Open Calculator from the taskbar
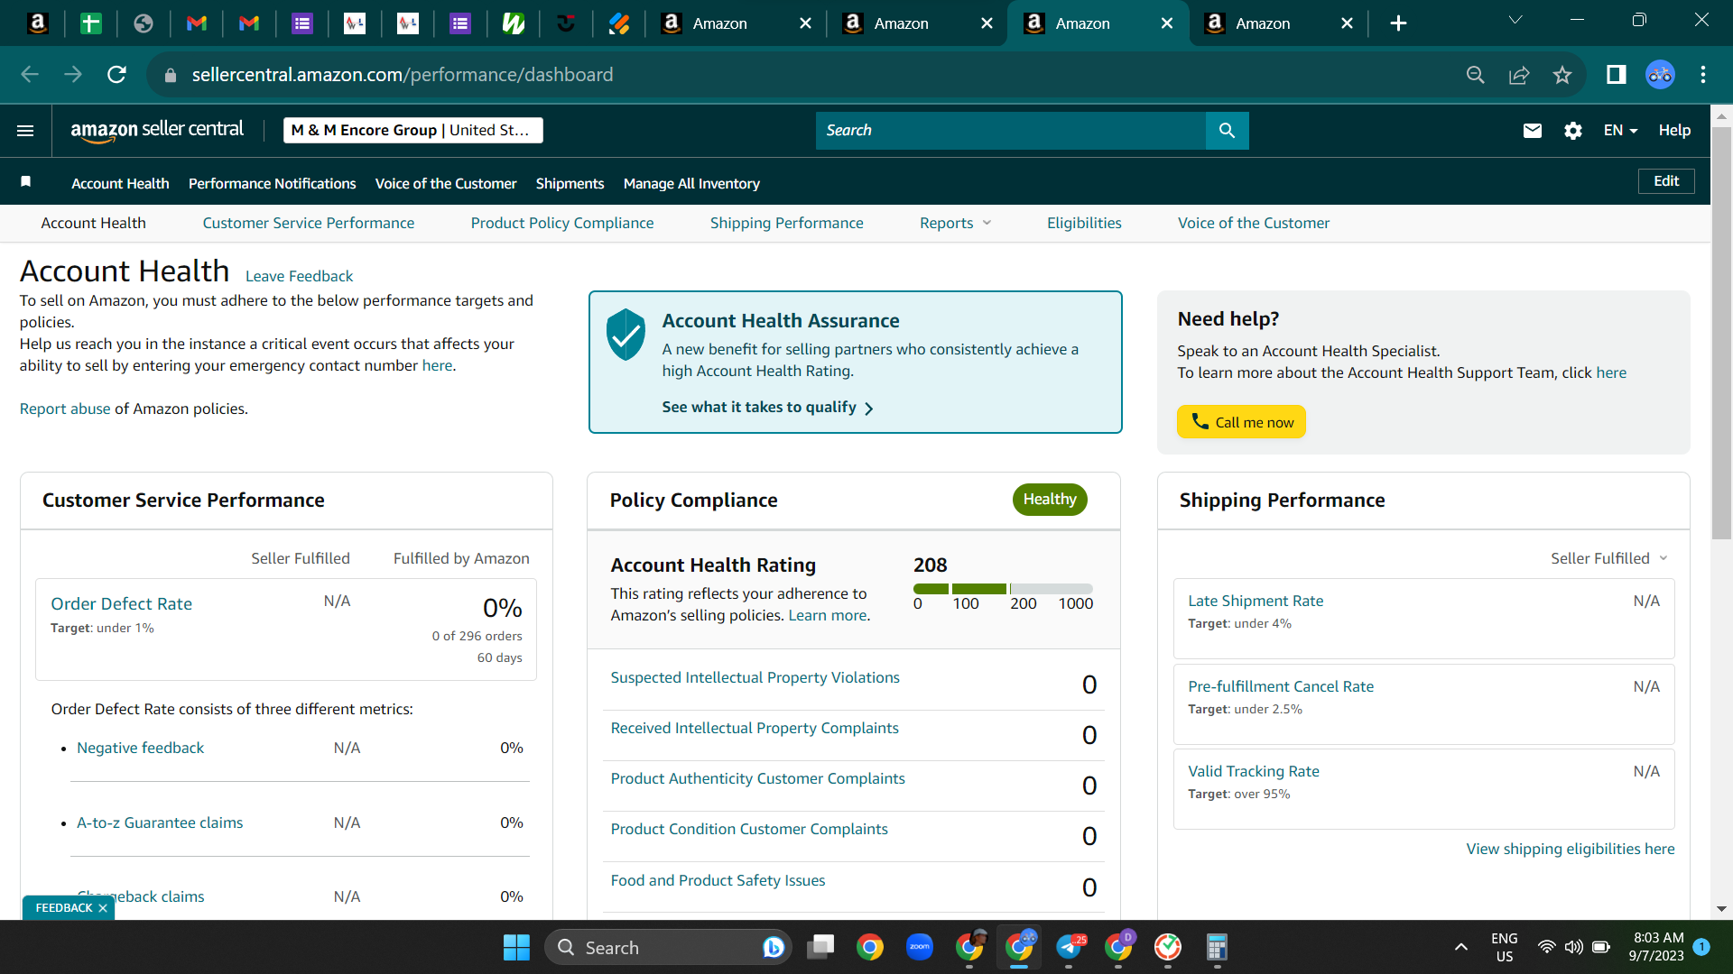Viewport: 1733px width, 974px height. [x=1217, y=947]
